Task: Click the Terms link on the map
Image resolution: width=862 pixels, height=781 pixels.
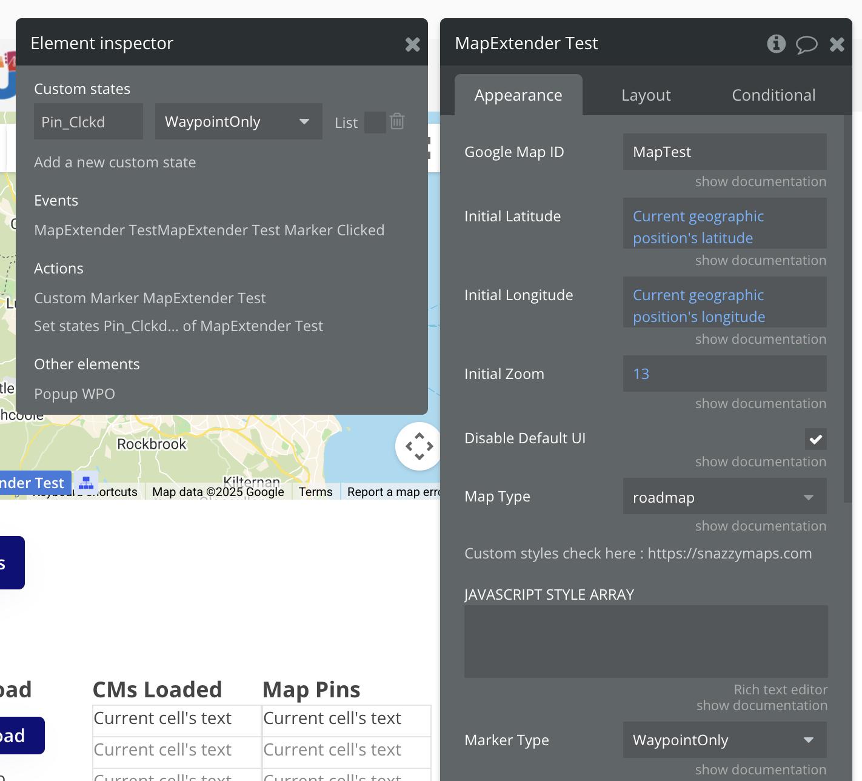Action: (x=316, y=492)
